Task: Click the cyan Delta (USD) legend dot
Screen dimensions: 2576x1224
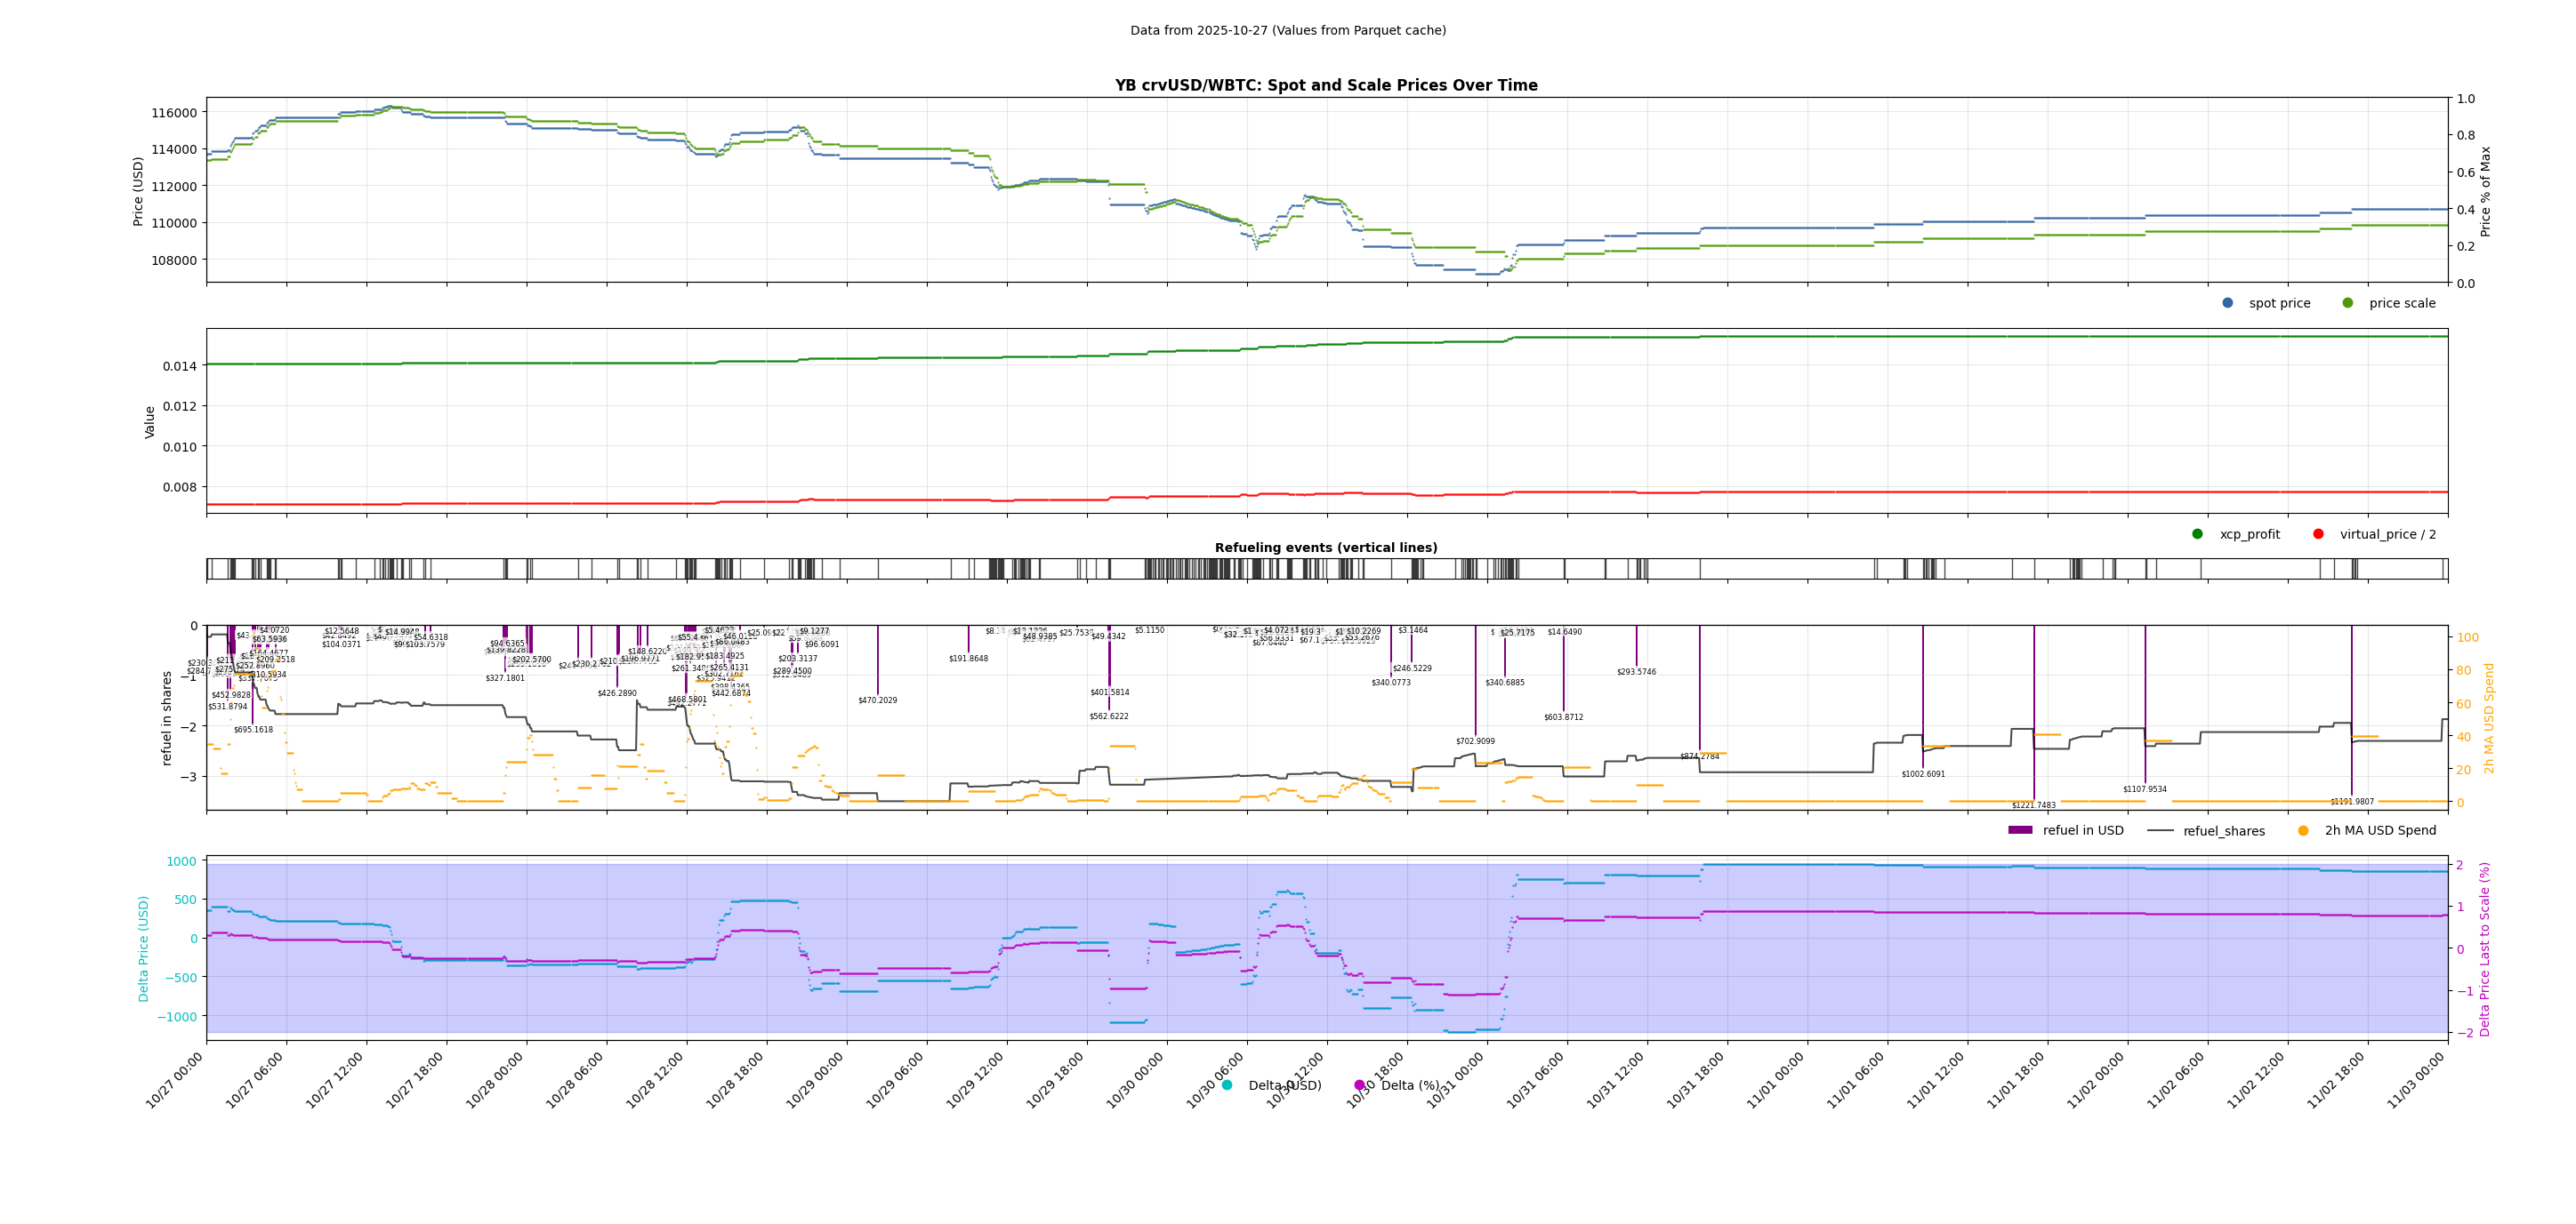Action: pyautogui.click(x=1227, y=1084)
